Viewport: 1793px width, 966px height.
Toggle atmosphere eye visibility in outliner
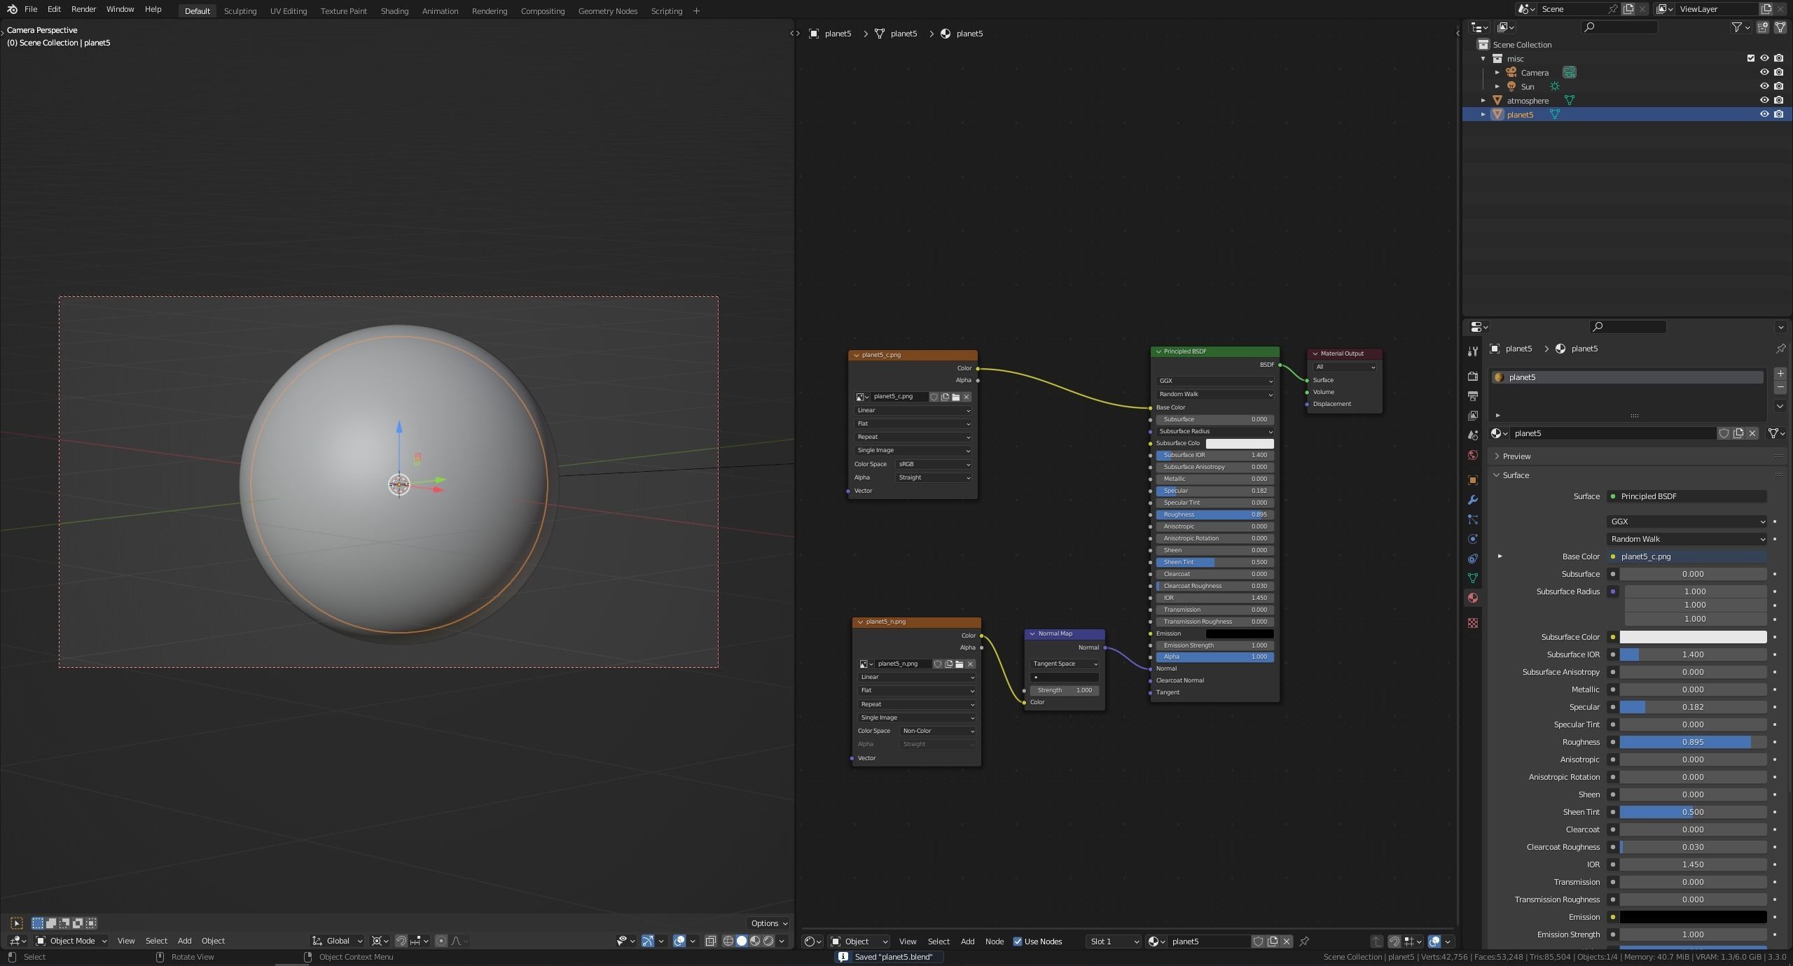pyautogui.click(x=1764, y=100)
